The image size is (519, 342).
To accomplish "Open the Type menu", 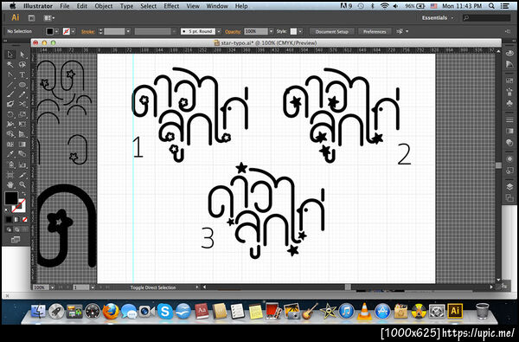I will 126,6.
